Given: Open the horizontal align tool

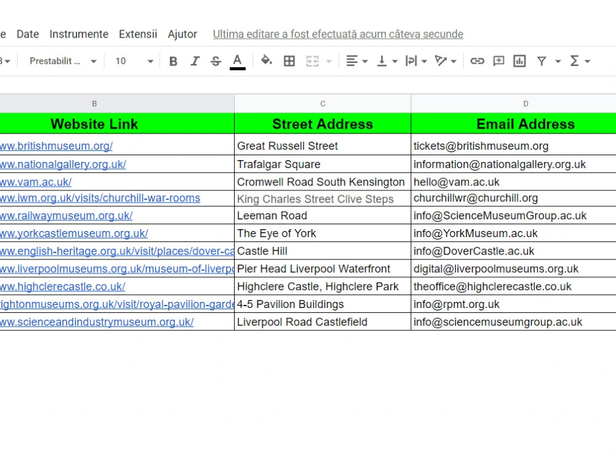Looking at the screenshot, I should coord(352,61).
